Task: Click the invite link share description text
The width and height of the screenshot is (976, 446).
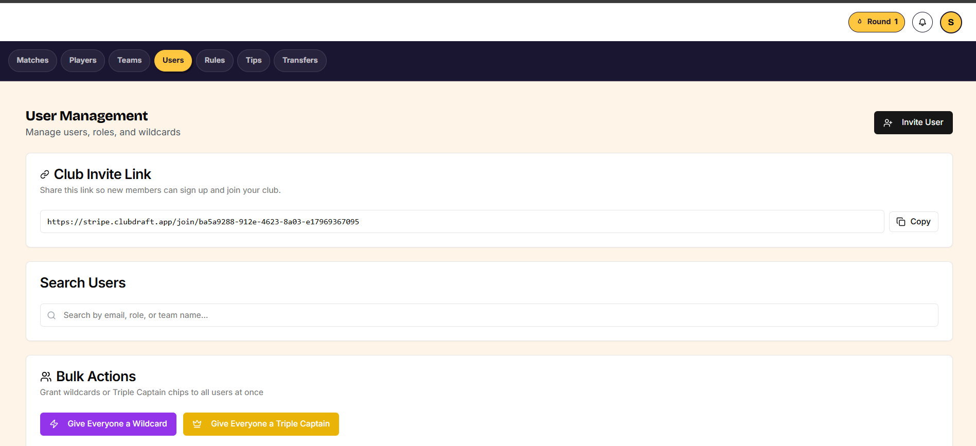Action: tap(160, 190)
